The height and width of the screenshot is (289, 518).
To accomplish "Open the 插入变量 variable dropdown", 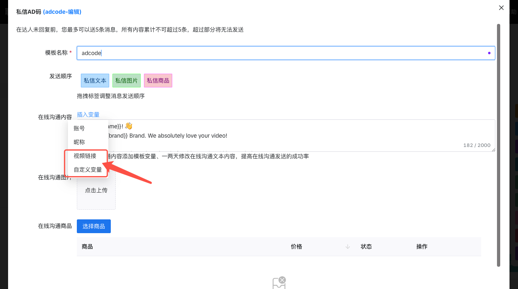I will pos(88,115).
